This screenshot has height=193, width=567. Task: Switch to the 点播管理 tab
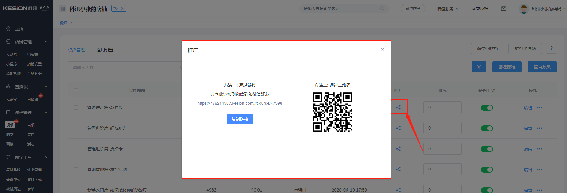76,50
